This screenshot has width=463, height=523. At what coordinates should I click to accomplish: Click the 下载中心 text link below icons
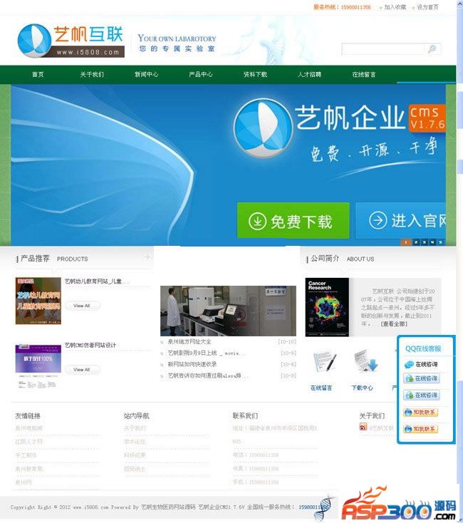tap(362, 388)
